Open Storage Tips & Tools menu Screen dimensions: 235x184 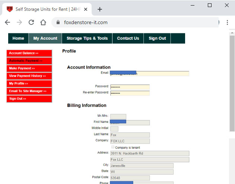[87, 38]
